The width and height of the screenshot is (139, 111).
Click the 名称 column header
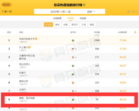point(21,32)
